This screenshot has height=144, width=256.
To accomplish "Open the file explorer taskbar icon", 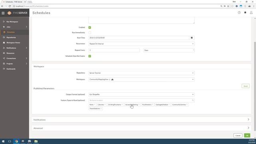I will coord(36,141).
